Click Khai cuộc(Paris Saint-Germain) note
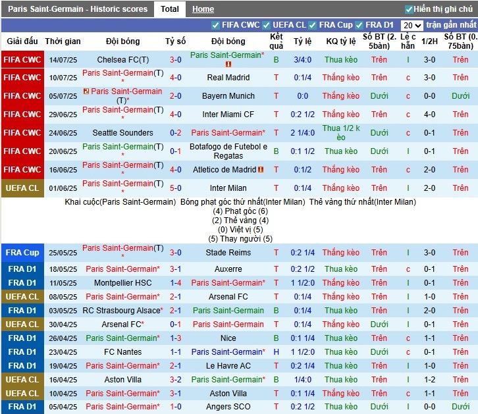 (120, 202)
